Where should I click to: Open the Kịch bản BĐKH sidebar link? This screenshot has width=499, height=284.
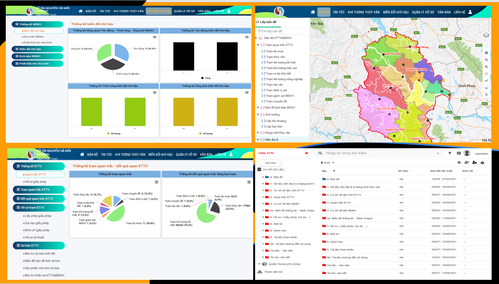tap(34, 37)
